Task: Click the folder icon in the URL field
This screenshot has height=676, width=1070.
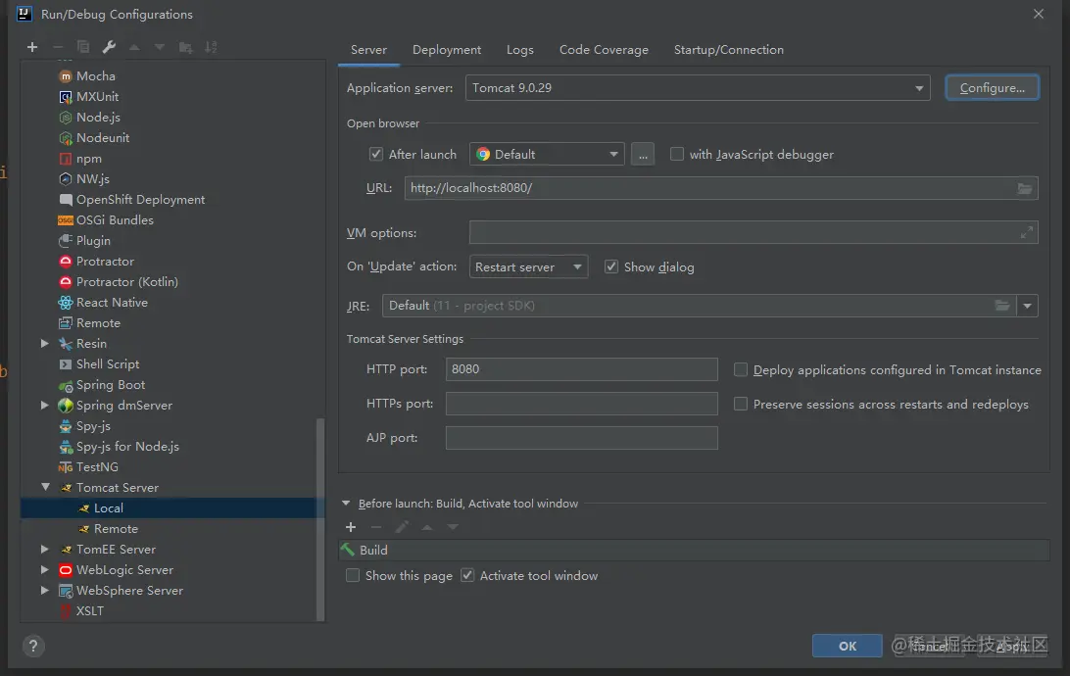Action: pos(1024,188)
